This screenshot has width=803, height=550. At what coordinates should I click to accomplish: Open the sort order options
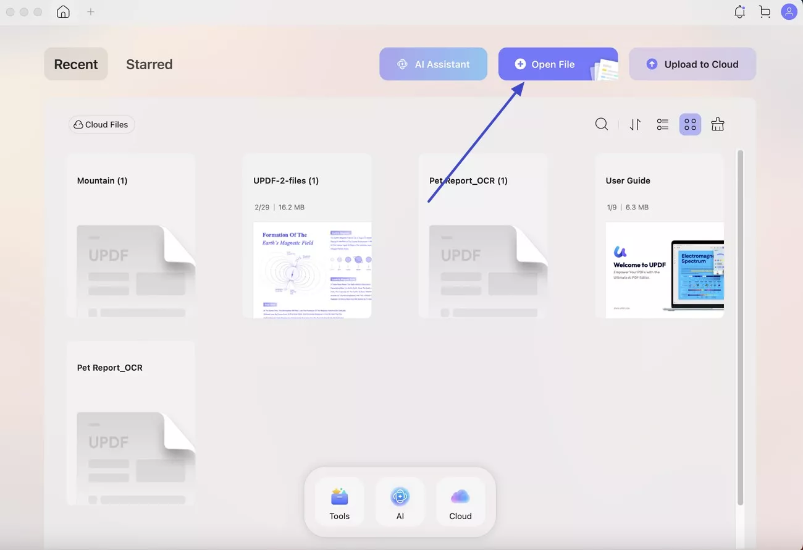coord(635,124)
